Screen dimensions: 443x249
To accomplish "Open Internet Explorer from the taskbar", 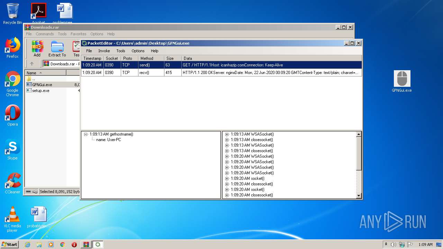I will 27,245.
